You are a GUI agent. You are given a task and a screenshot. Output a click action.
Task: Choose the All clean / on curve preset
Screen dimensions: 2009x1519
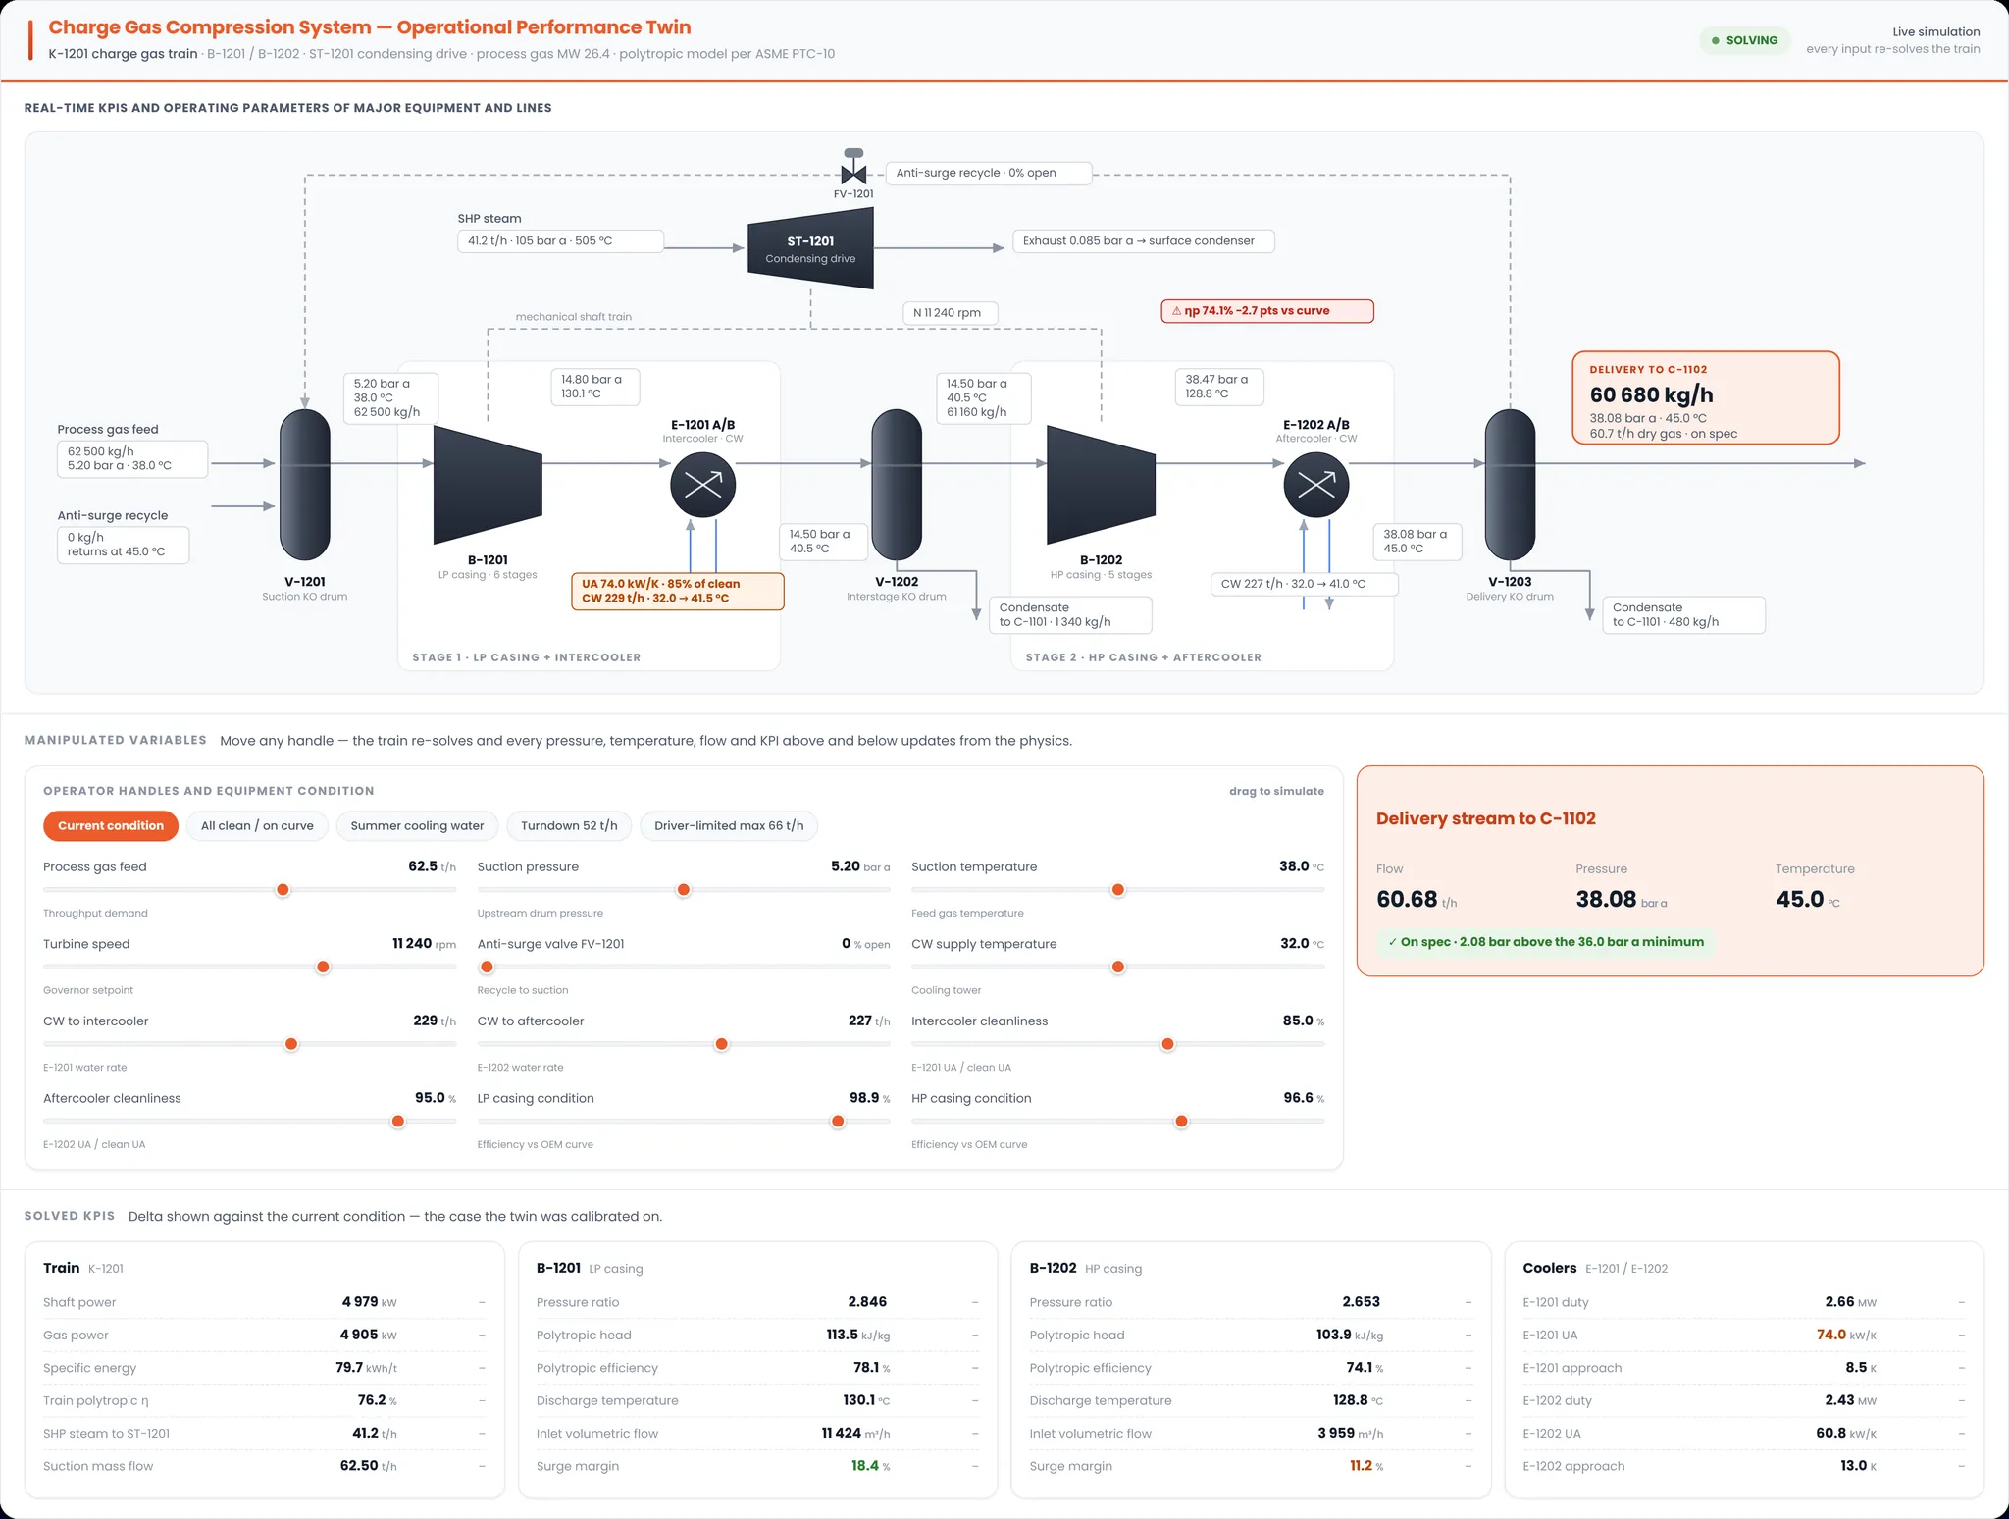point(257,825)
